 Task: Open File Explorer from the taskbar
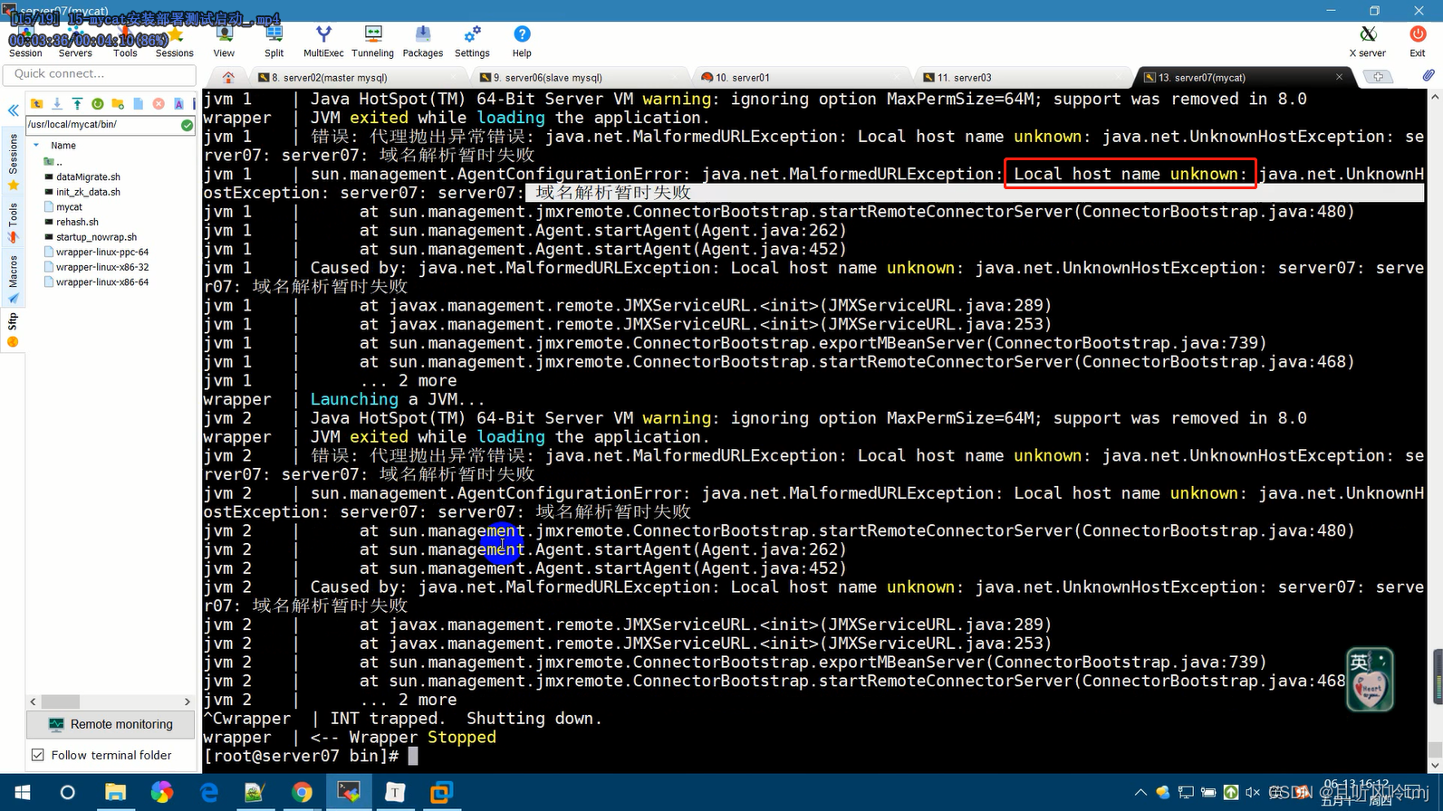tap(115, 792)
